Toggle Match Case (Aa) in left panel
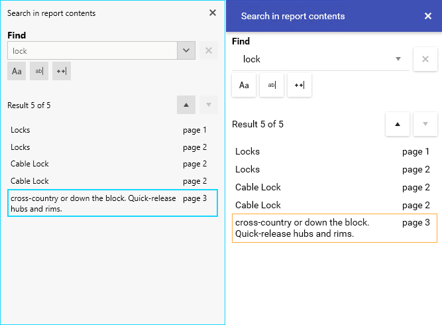 tap(17, 71)
